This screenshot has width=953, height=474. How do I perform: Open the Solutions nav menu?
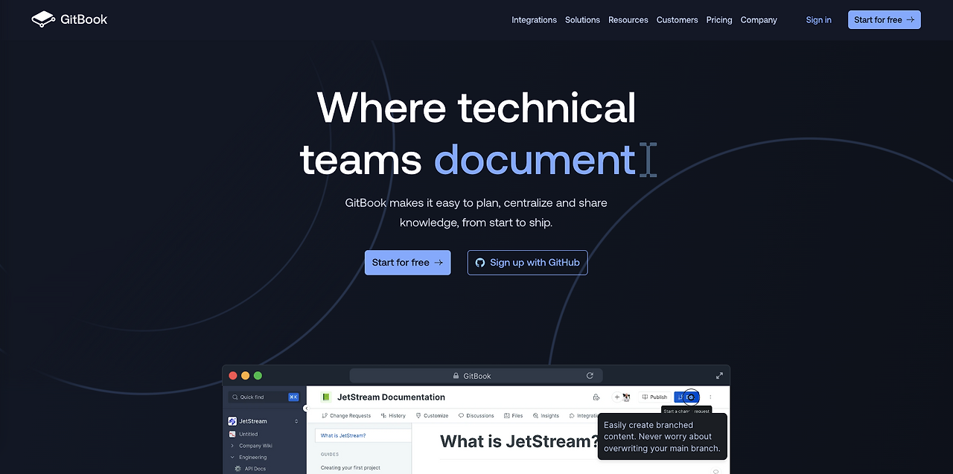(x=582, y=20)
